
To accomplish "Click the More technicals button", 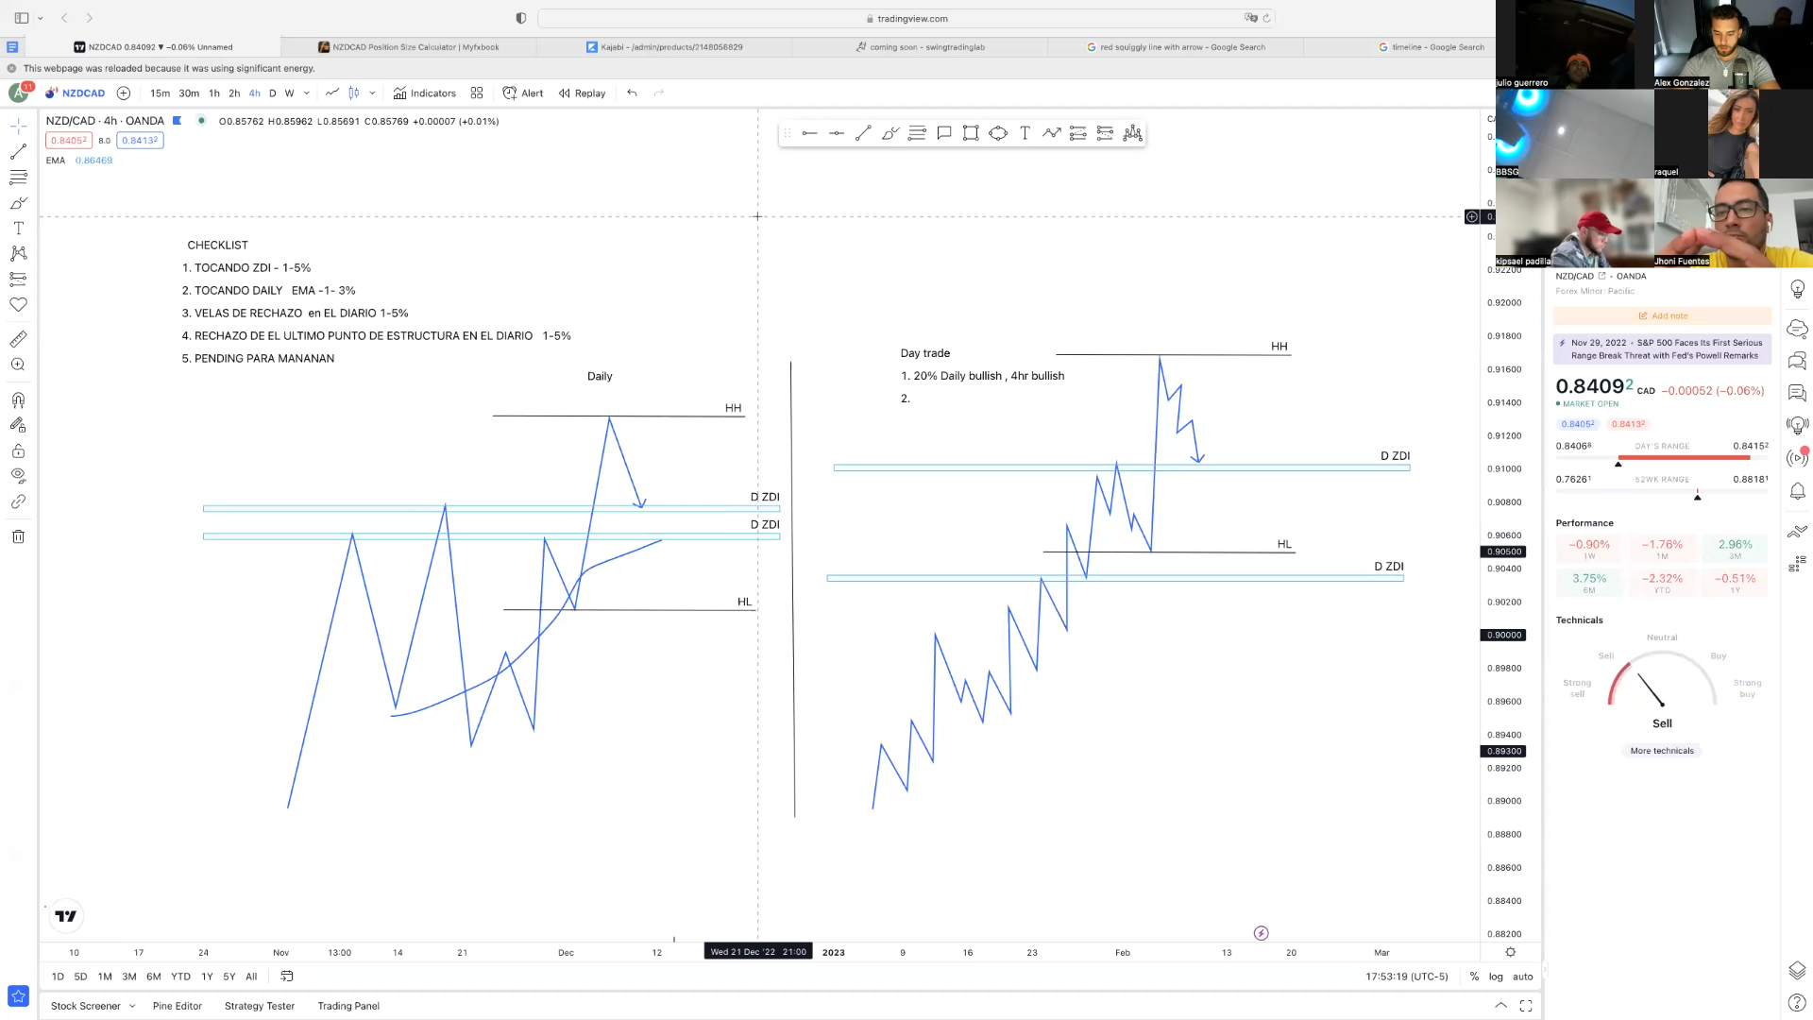I will tap(1662, 751).
